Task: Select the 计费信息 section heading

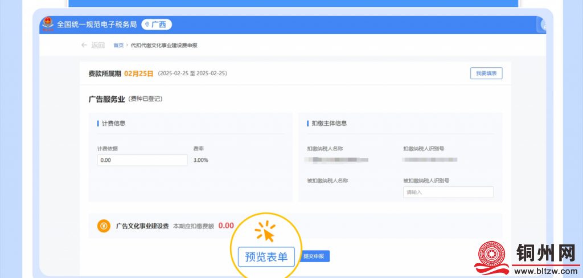Action: (x=113, y=123)
